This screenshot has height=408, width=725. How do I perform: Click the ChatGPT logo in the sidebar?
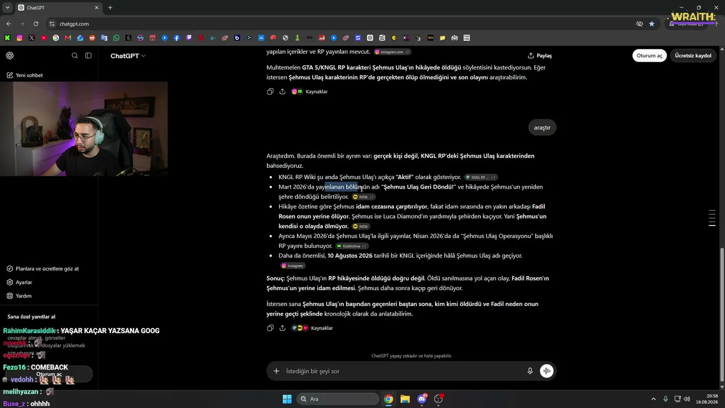(x=10, y=56)
